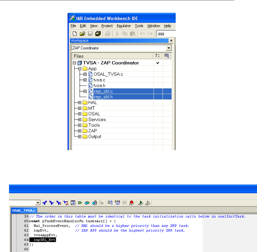Click the Save toolbar icon

tap(90, 34)
